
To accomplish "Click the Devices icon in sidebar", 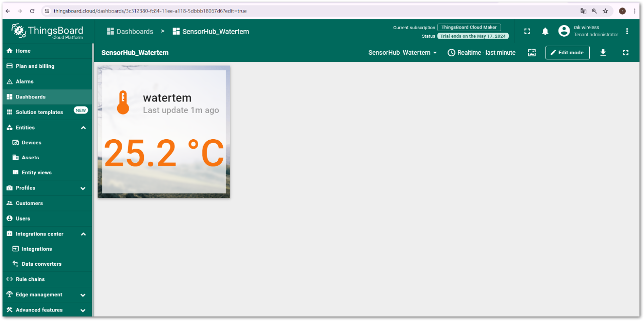I will point(16,143).
